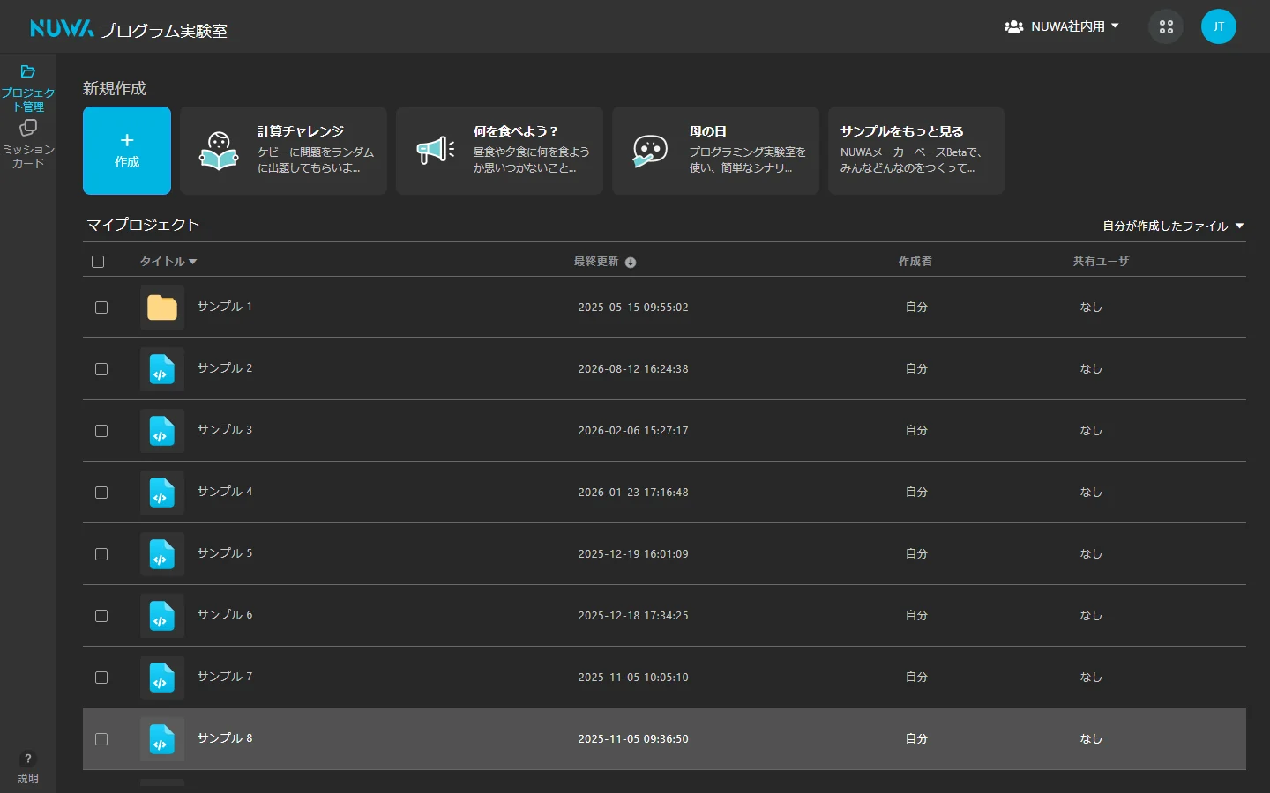Check the box for サンプル 1
This screenshot has width=1270, height=793.
101,308
